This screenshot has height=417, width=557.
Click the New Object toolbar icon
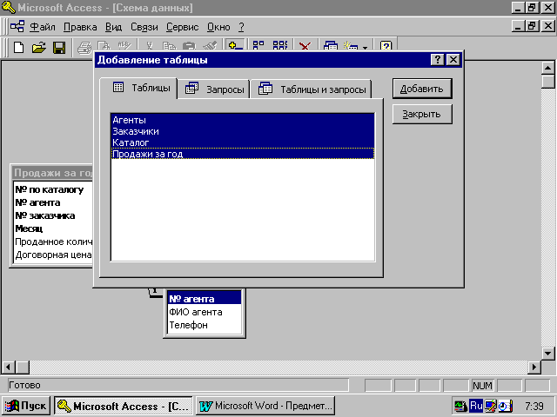tap(351, 47)
